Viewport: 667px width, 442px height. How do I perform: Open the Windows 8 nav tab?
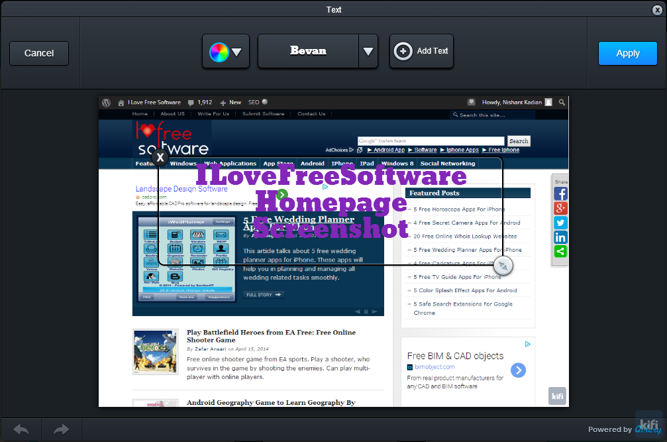(397, 164)
